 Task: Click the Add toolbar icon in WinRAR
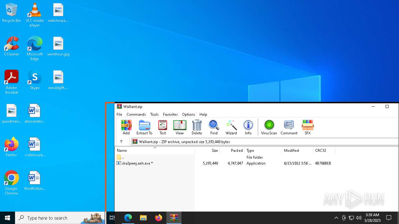coord(126,127)
